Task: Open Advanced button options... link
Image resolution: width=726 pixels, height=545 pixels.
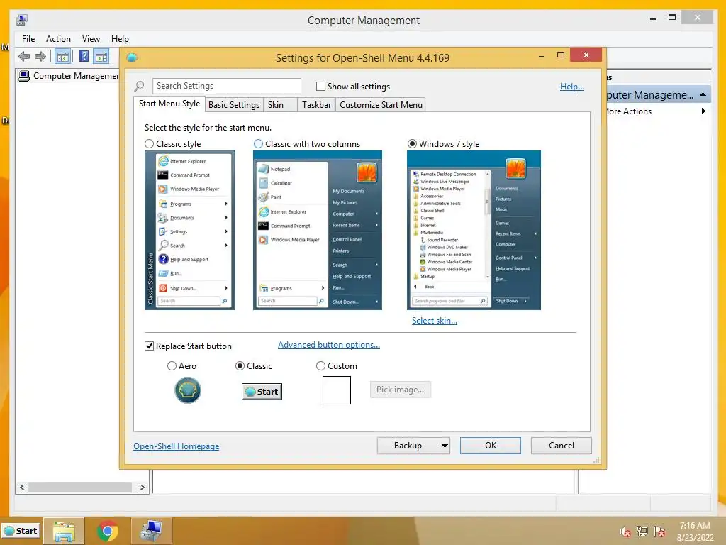Action: [x=329, y=345]
